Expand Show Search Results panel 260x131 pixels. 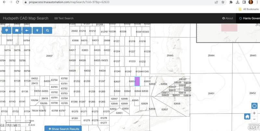pyautogui.click(x=63, y=129)
